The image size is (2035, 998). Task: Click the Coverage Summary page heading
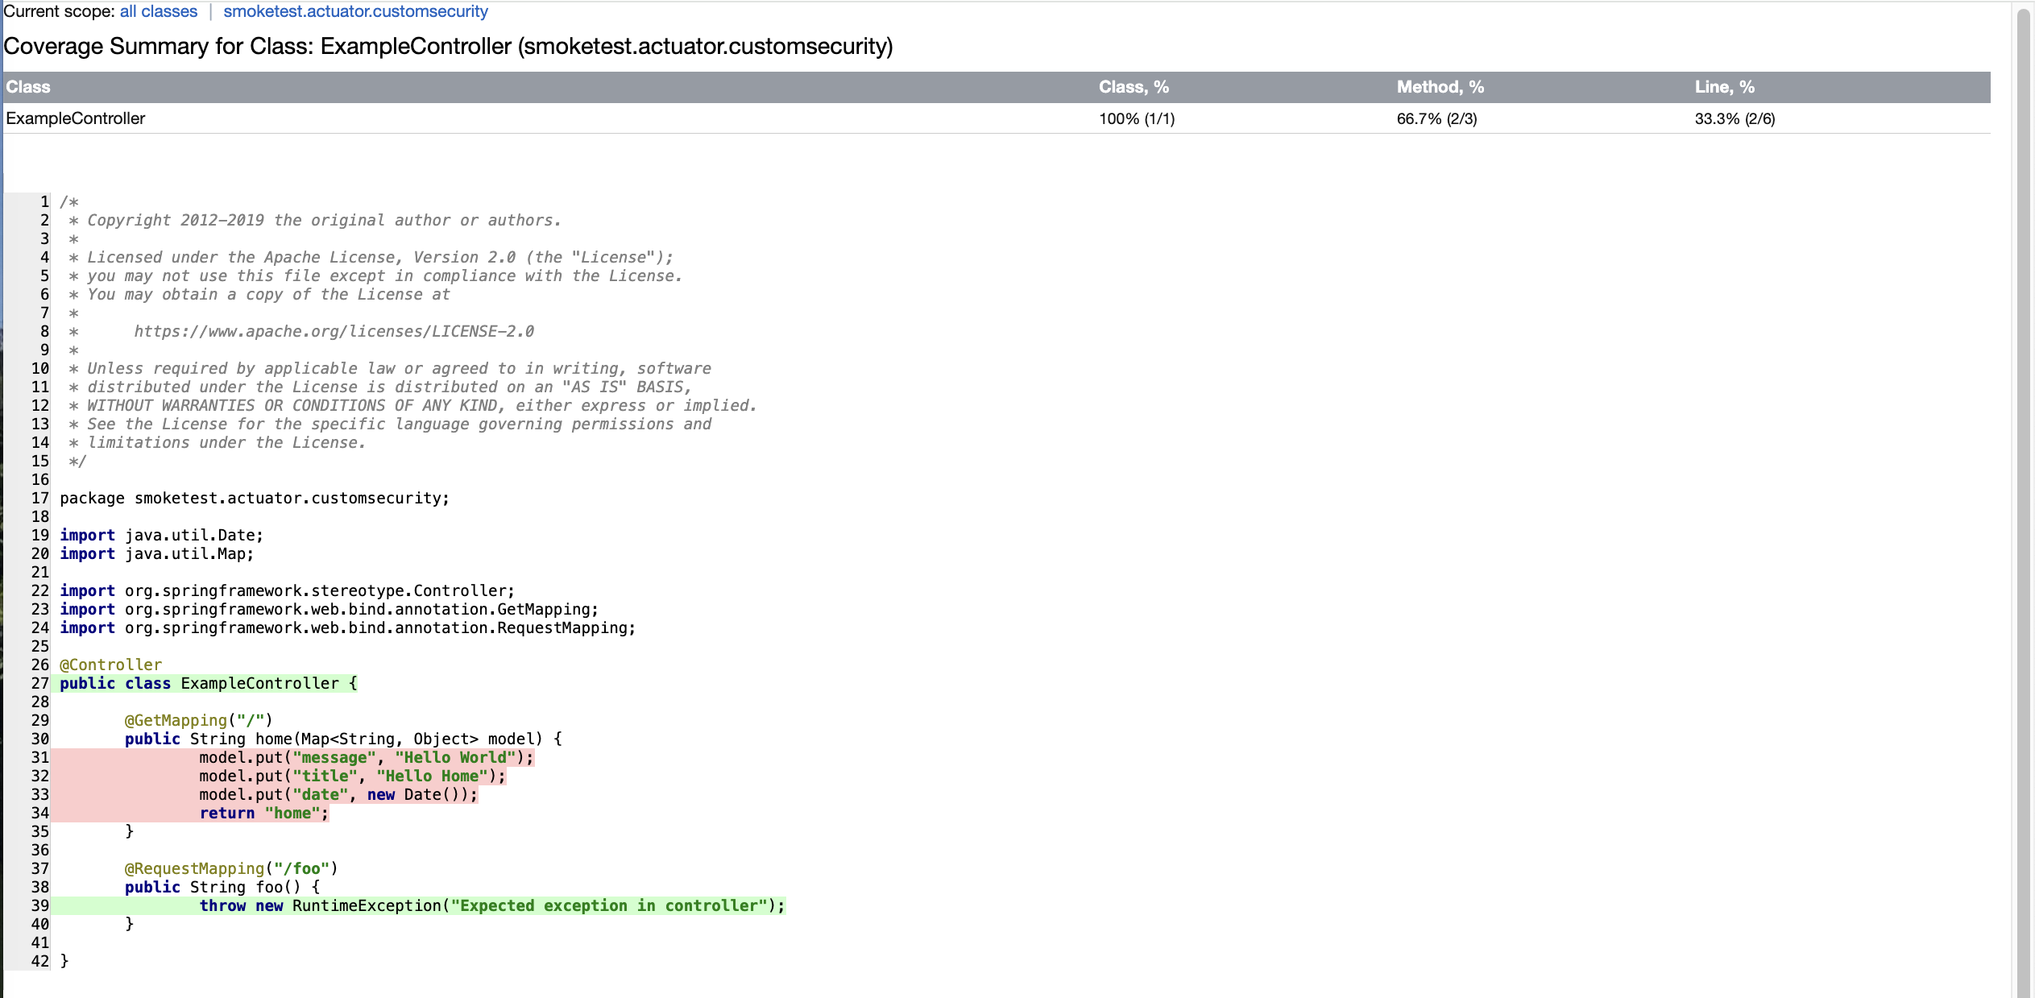(448, 47)
